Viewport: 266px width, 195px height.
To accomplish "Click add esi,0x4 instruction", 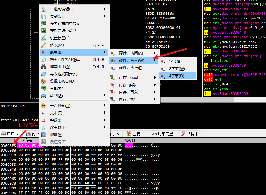I will (x=216, y=84).
